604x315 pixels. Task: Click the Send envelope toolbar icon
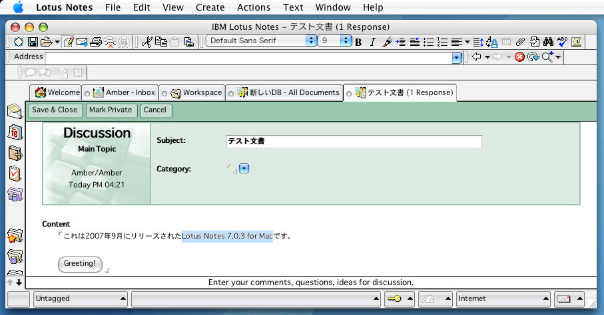pyautogui.click(x=82, y=42)
